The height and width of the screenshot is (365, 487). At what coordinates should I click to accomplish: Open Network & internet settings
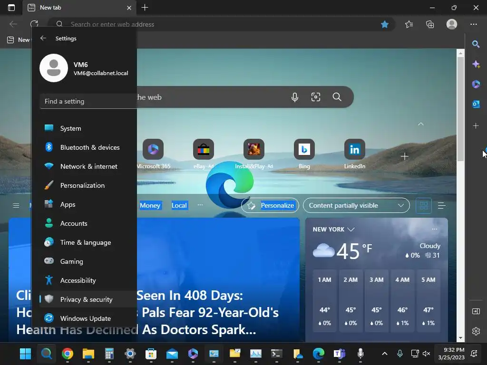coord(88,166)
